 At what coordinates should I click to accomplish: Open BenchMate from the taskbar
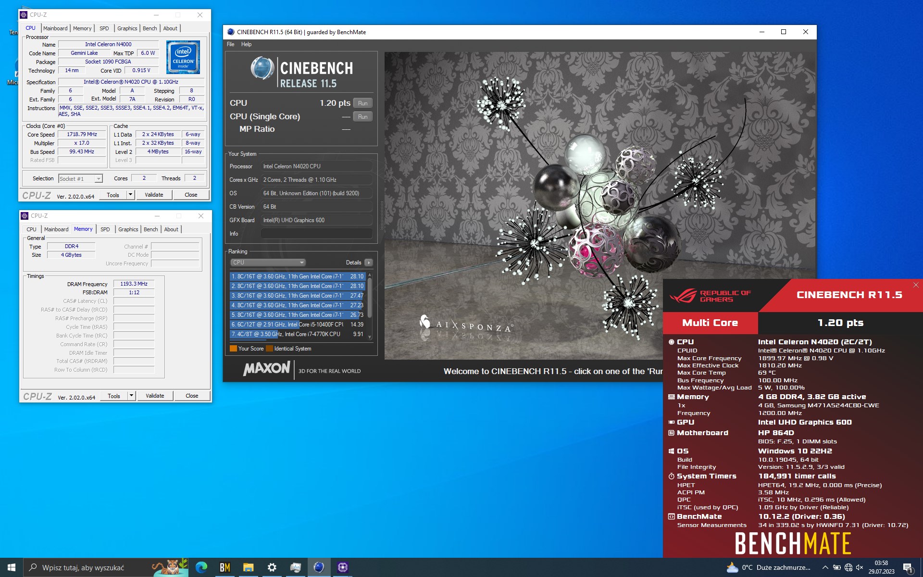225,567
